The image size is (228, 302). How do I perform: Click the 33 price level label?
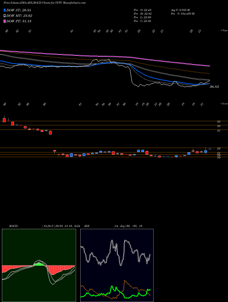(218, 126)
